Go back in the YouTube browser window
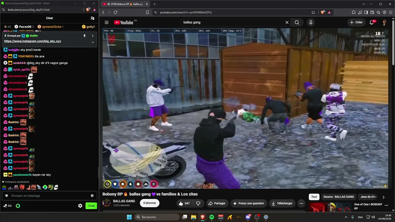The image size is (395, 222). (x=103, y=12)
